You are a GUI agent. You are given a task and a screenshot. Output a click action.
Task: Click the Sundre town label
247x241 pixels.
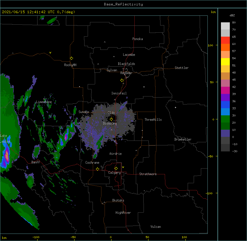click(x=84, y=112)
